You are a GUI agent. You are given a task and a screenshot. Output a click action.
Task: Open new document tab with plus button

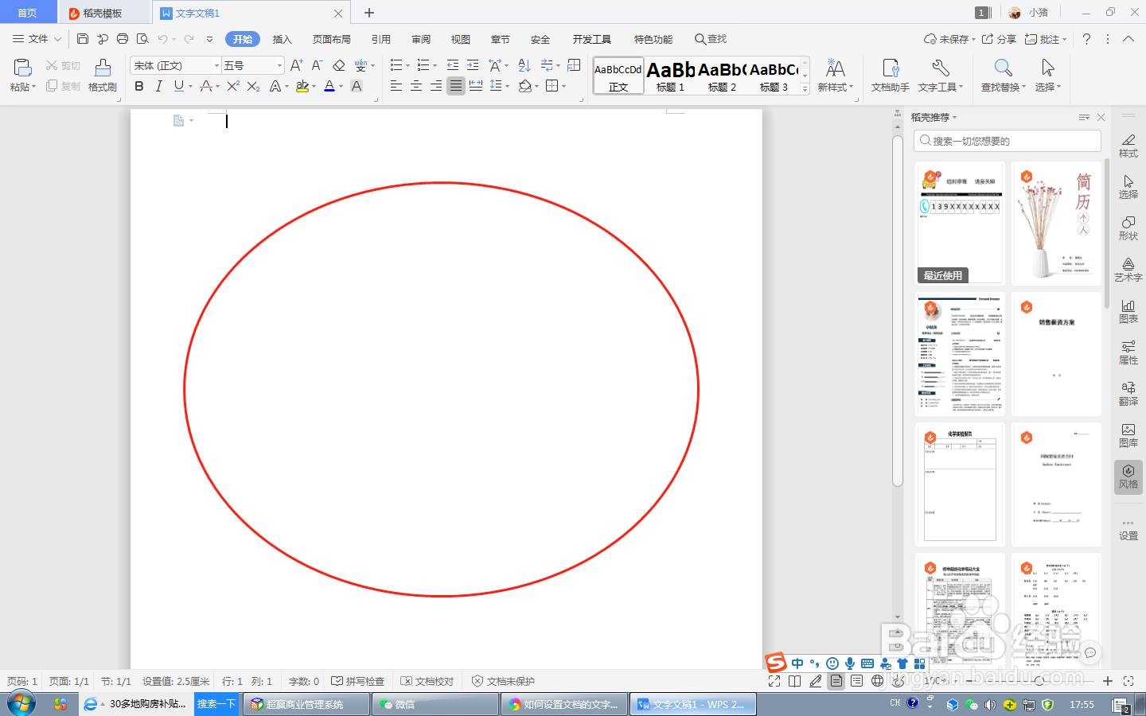tap(369, 13)
